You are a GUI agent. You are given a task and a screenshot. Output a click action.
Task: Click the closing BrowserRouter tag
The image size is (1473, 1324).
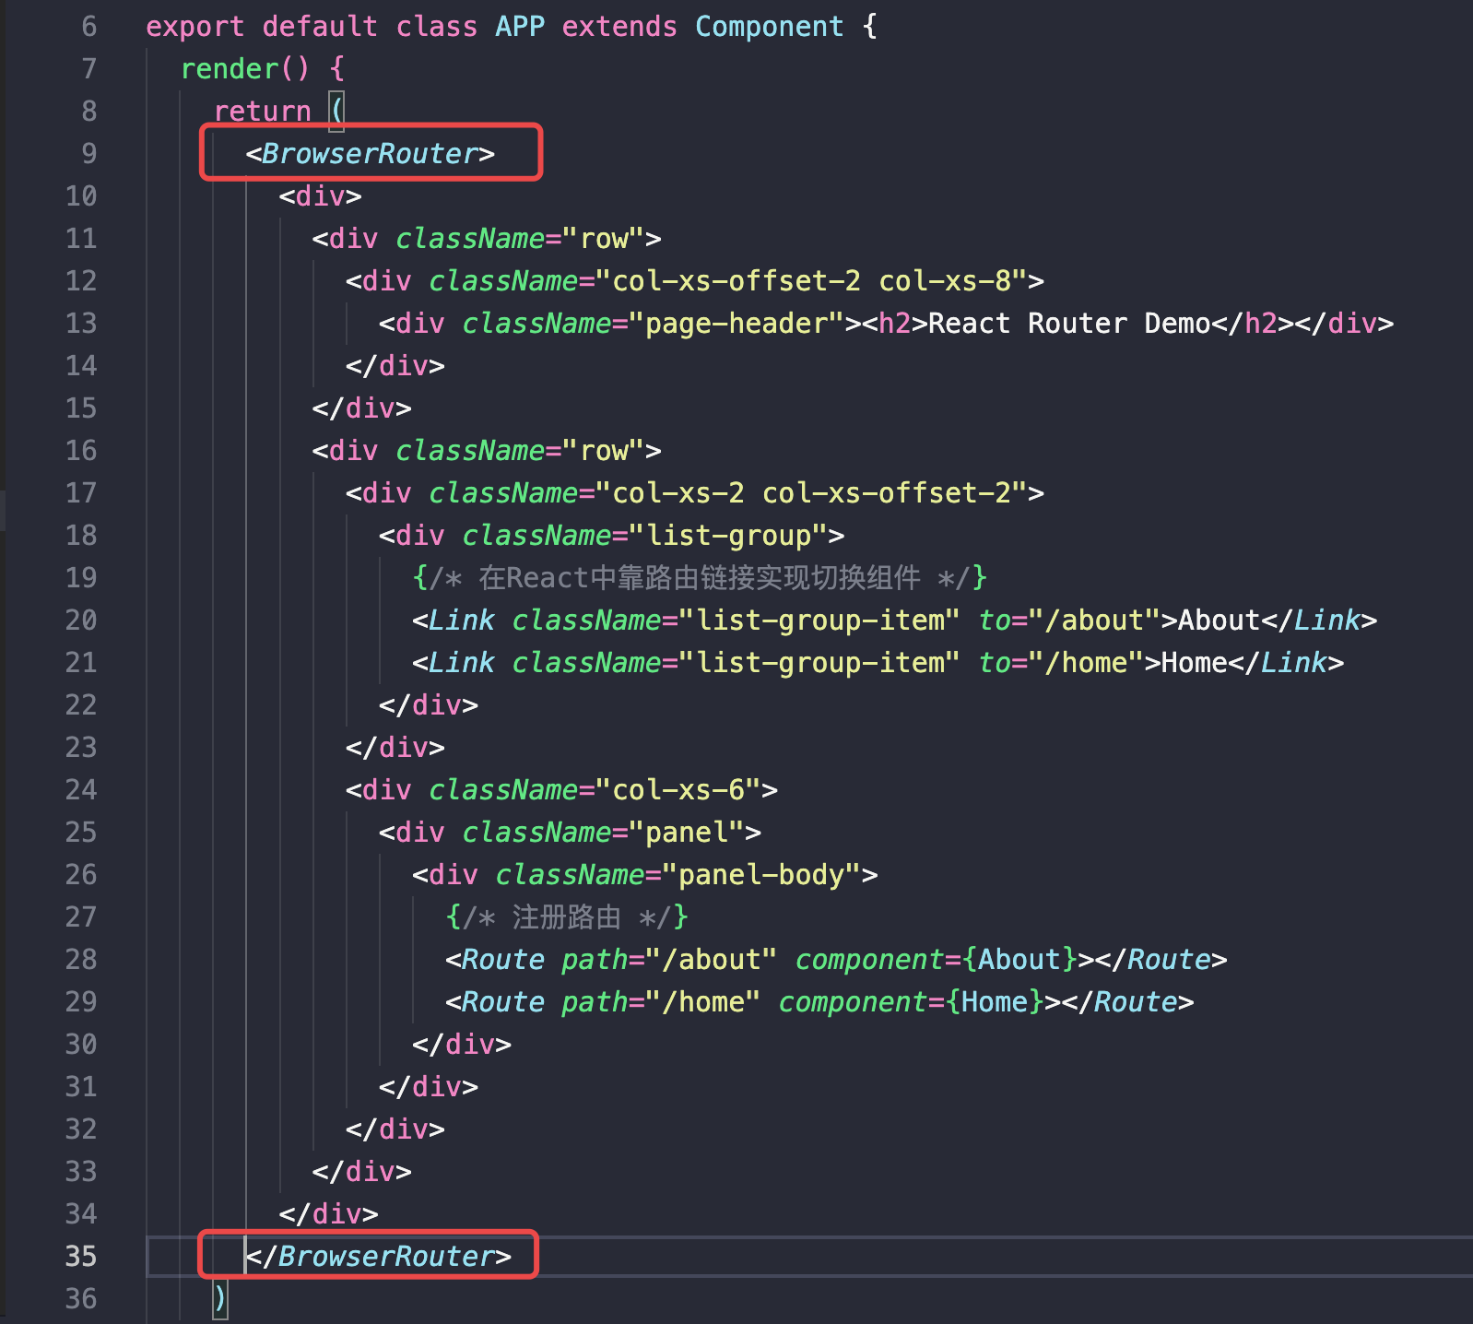(x=378, y=1257)
